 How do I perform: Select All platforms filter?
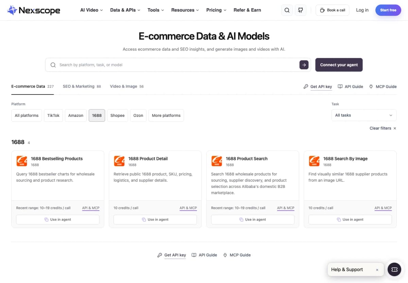coord(27,116)
